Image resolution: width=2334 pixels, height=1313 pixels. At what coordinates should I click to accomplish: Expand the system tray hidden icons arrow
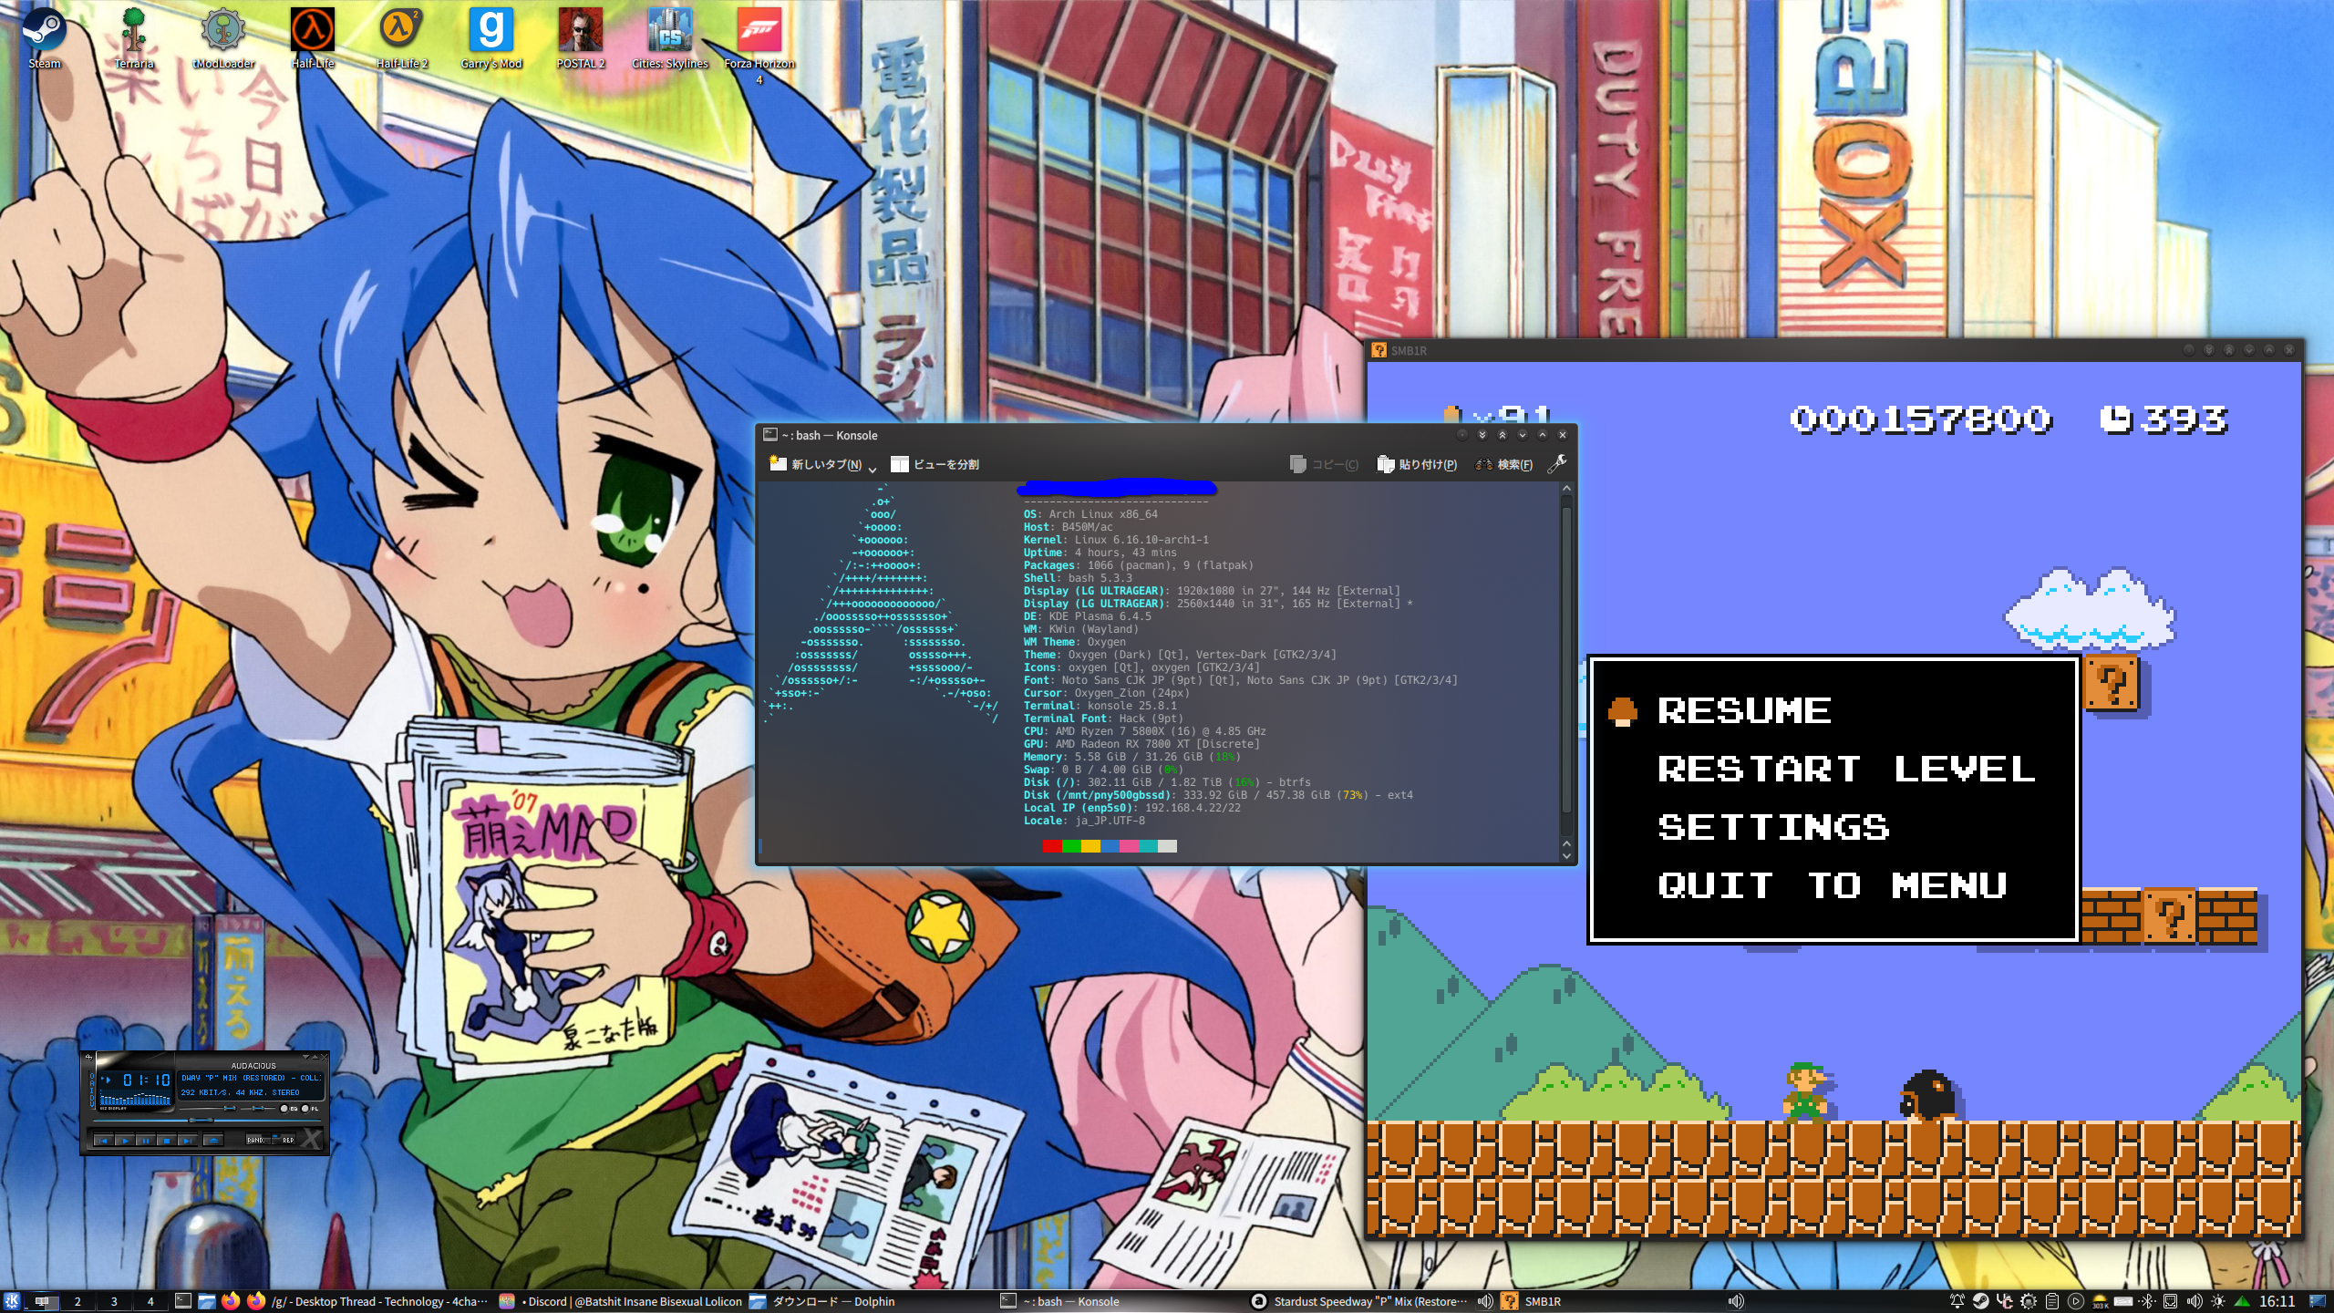pyautogui.click(x=2242, y=1301)
